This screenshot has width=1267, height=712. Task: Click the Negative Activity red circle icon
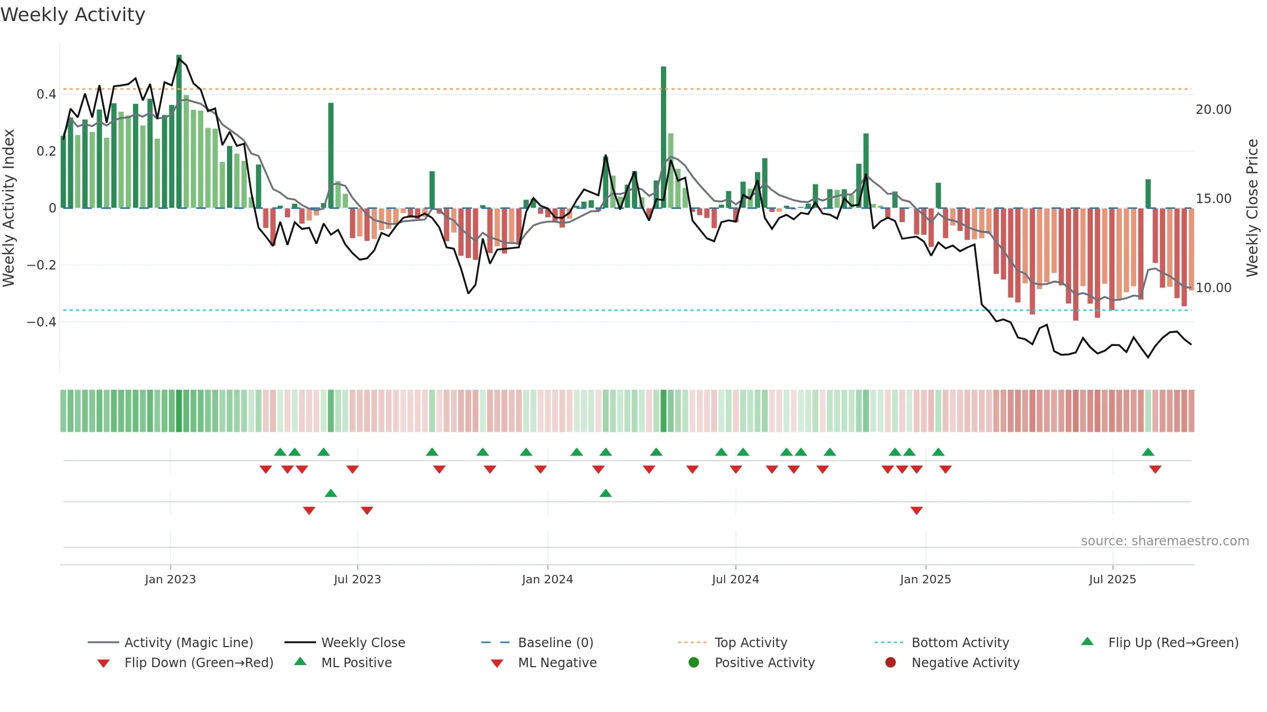tap(891, 662)
